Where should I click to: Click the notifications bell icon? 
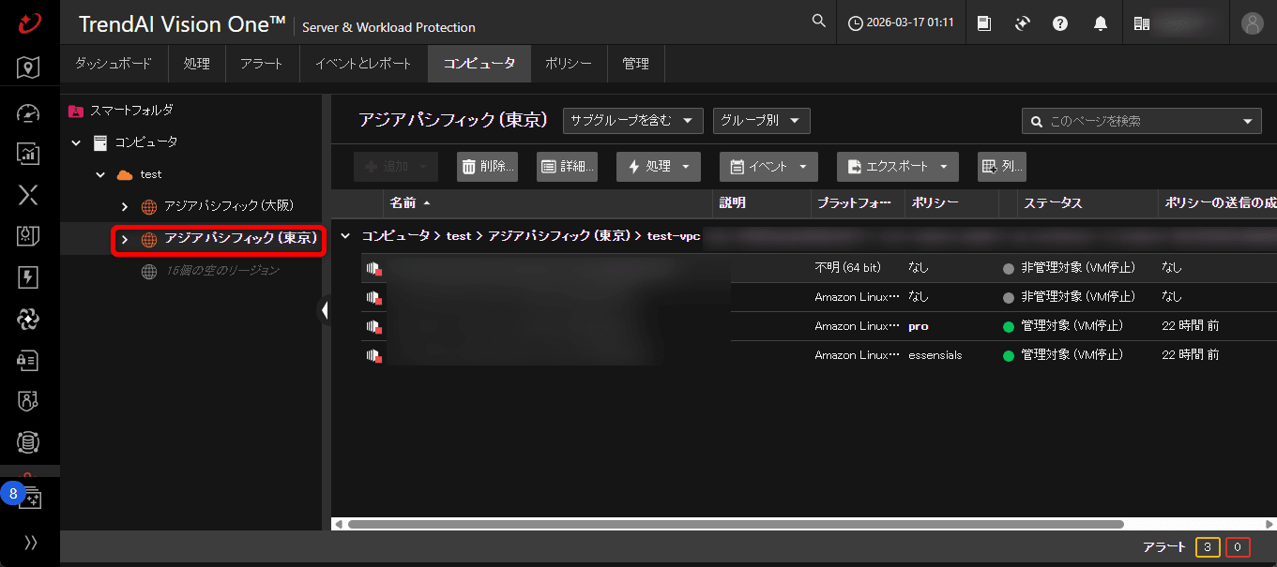1101,22
